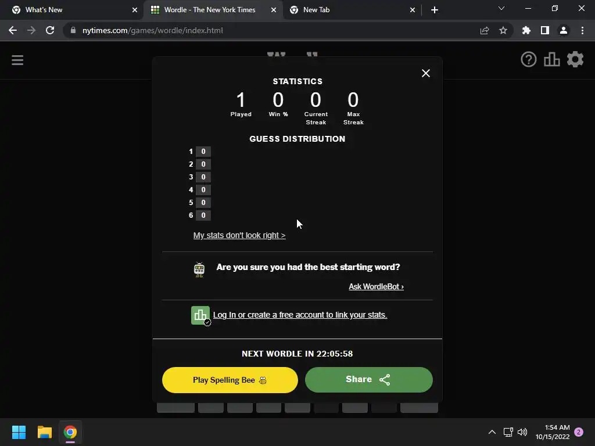
Task: Open the volume speaker tray icon
Action: [x=522, y=432]
